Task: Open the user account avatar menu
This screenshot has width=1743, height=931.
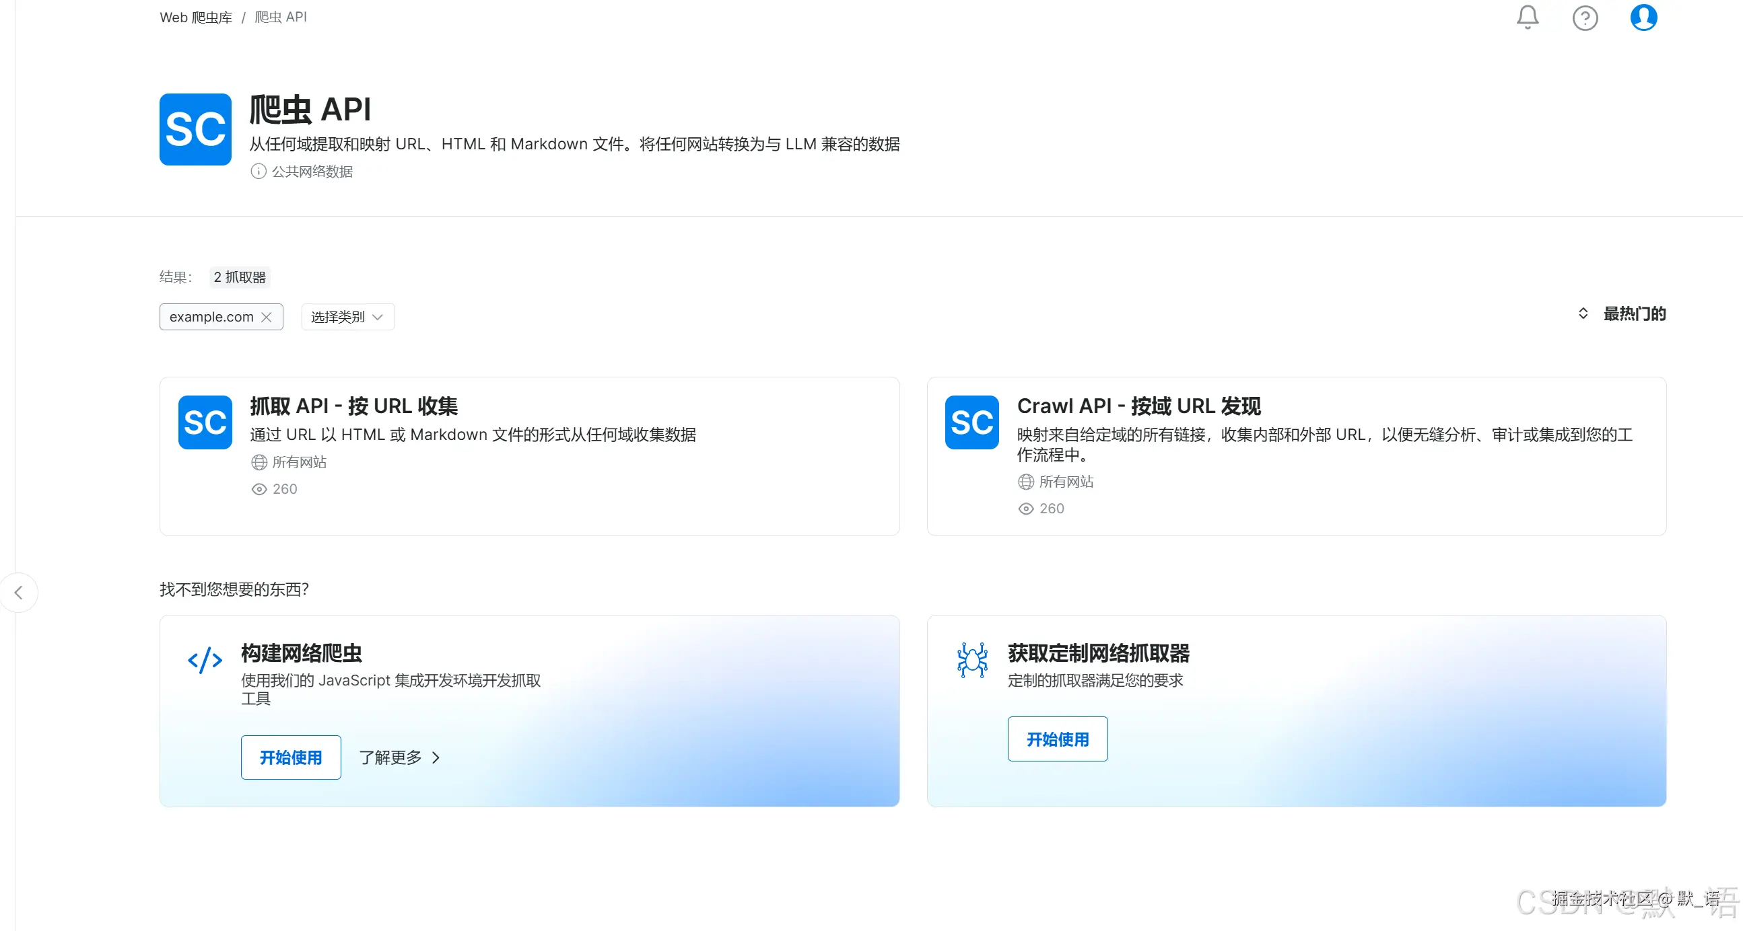Action: (x=1643, y=17)
